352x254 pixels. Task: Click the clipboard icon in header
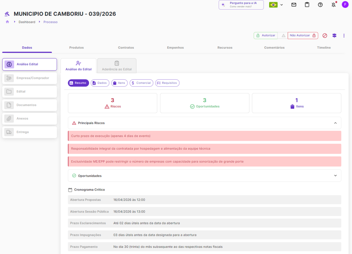[307, 5]
